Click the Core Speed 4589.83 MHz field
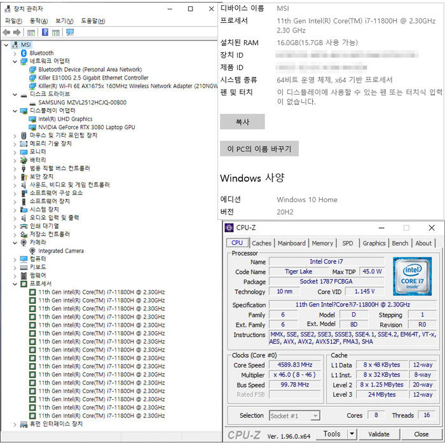The width and height of the screenshot is (445, 445). click(295, 365)
